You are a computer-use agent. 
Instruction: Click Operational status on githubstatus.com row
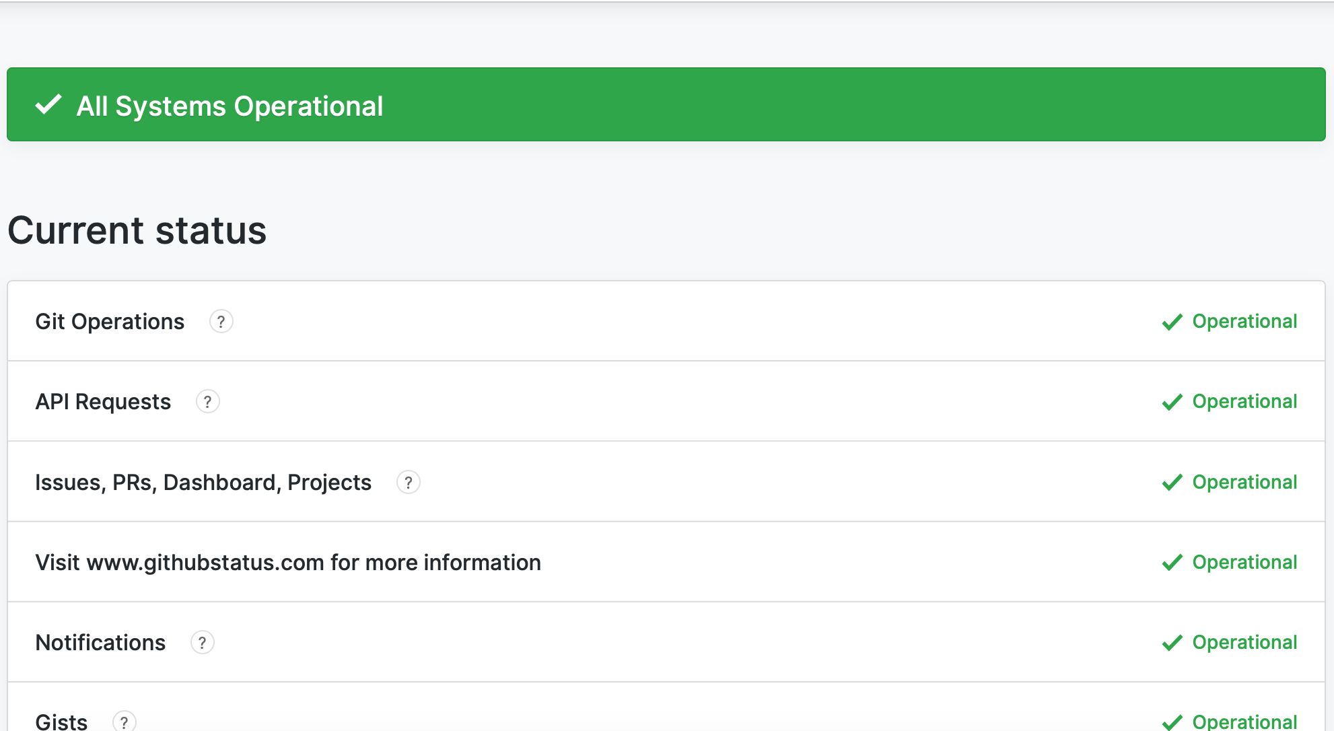(x=1244, y=563)
